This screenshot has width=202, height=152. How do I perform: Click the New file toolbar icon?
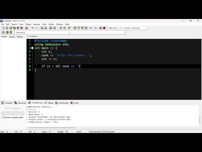3,28
